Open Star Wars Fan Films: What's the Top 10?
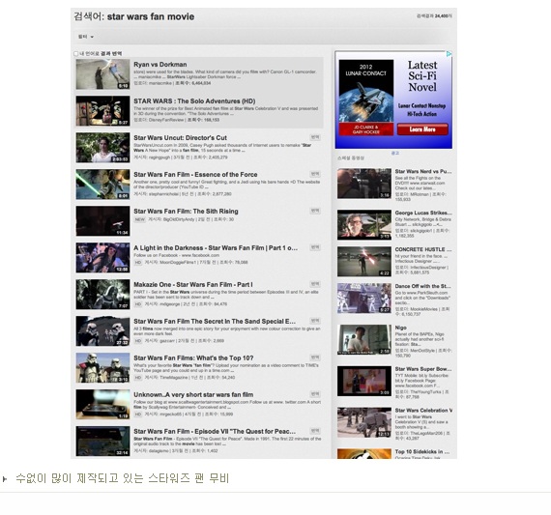The height and width of the screenshot is (515, 551). pyautogui.click(x=193, y=358)
